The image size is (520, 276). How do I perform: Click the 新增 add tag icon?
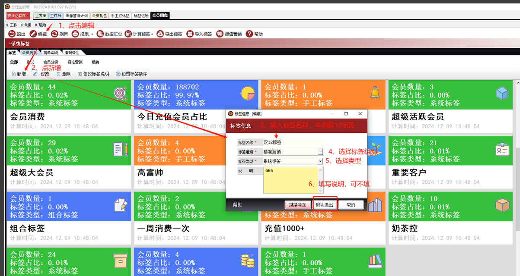pyautogui.click(x=13, y=74)
